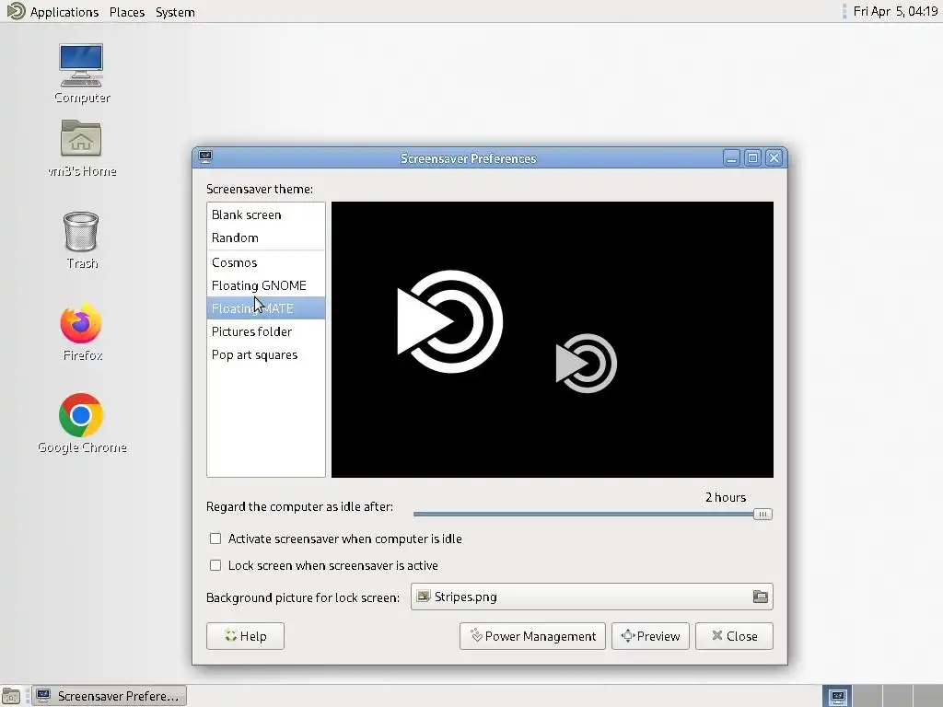This screenshot has width=943, height=707.
Task: Click the idle time slider handle
Action: point(763,514)
